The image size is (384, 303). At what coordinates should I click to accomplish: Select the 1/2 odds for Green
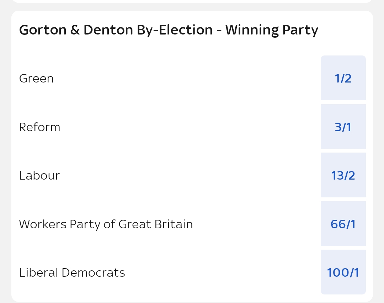[x=343, y=78]
